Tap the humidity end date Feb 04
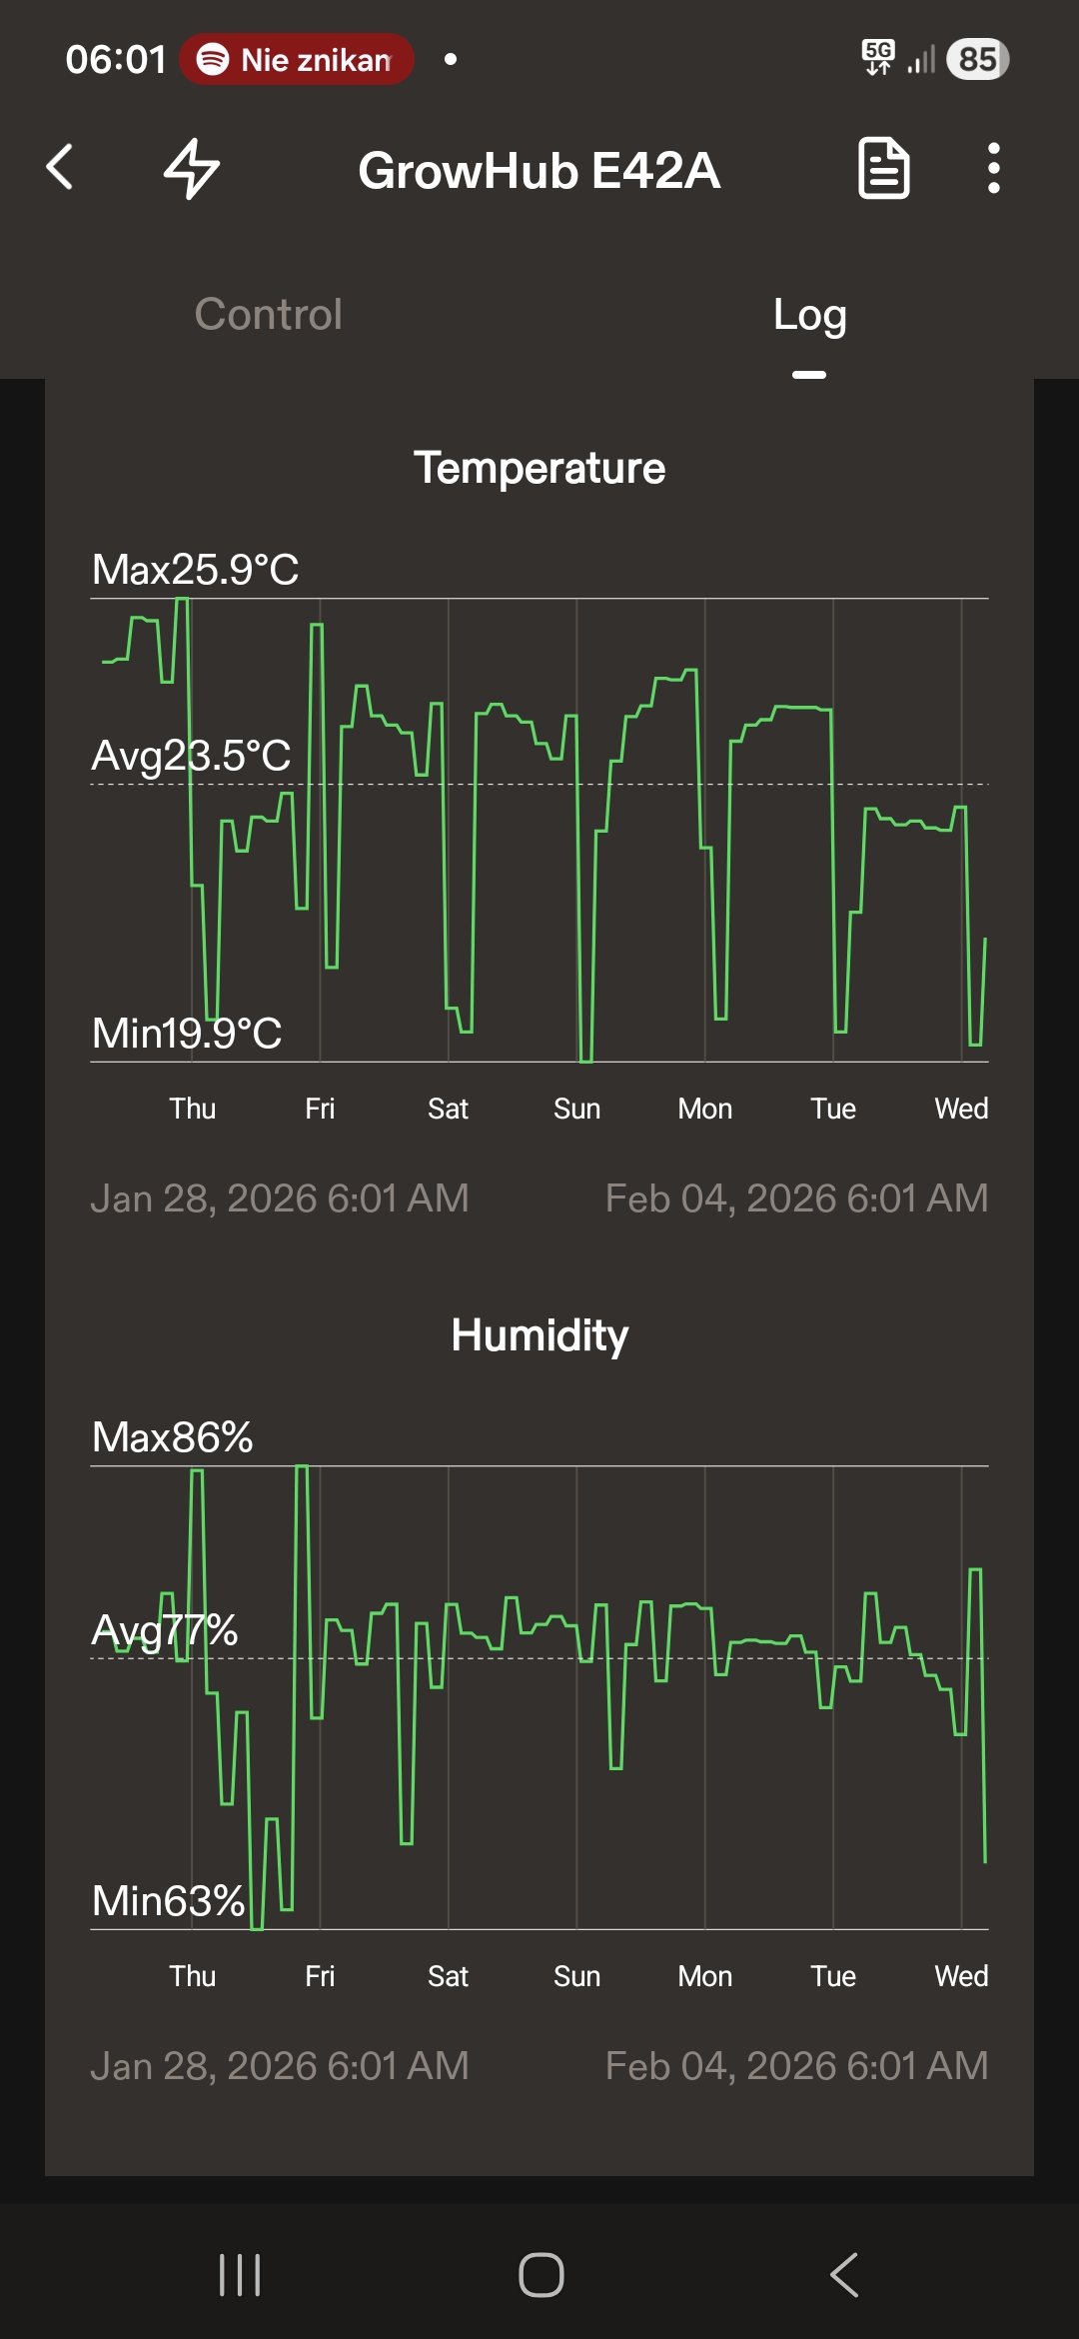 point(796,2066)
